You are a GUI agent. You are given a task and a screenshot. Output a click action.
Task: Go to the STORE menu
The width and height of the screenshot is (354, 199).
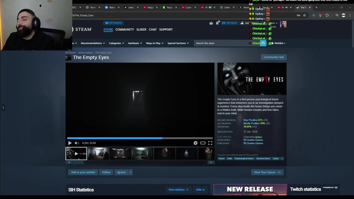(x=108, y=29)
